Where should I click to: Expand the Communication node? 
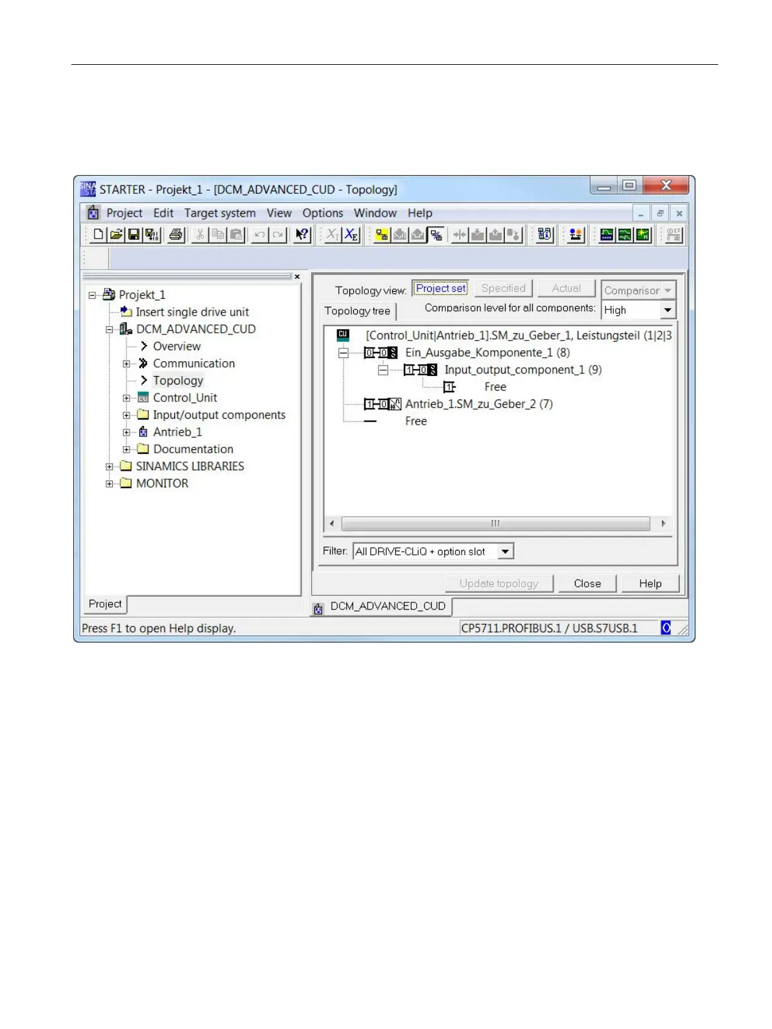(x=126, y=364)
